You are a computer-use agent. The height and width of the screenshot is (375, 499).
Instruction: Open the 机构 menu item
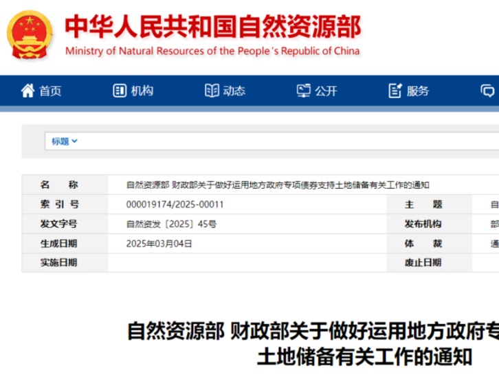tap(142, 91)
